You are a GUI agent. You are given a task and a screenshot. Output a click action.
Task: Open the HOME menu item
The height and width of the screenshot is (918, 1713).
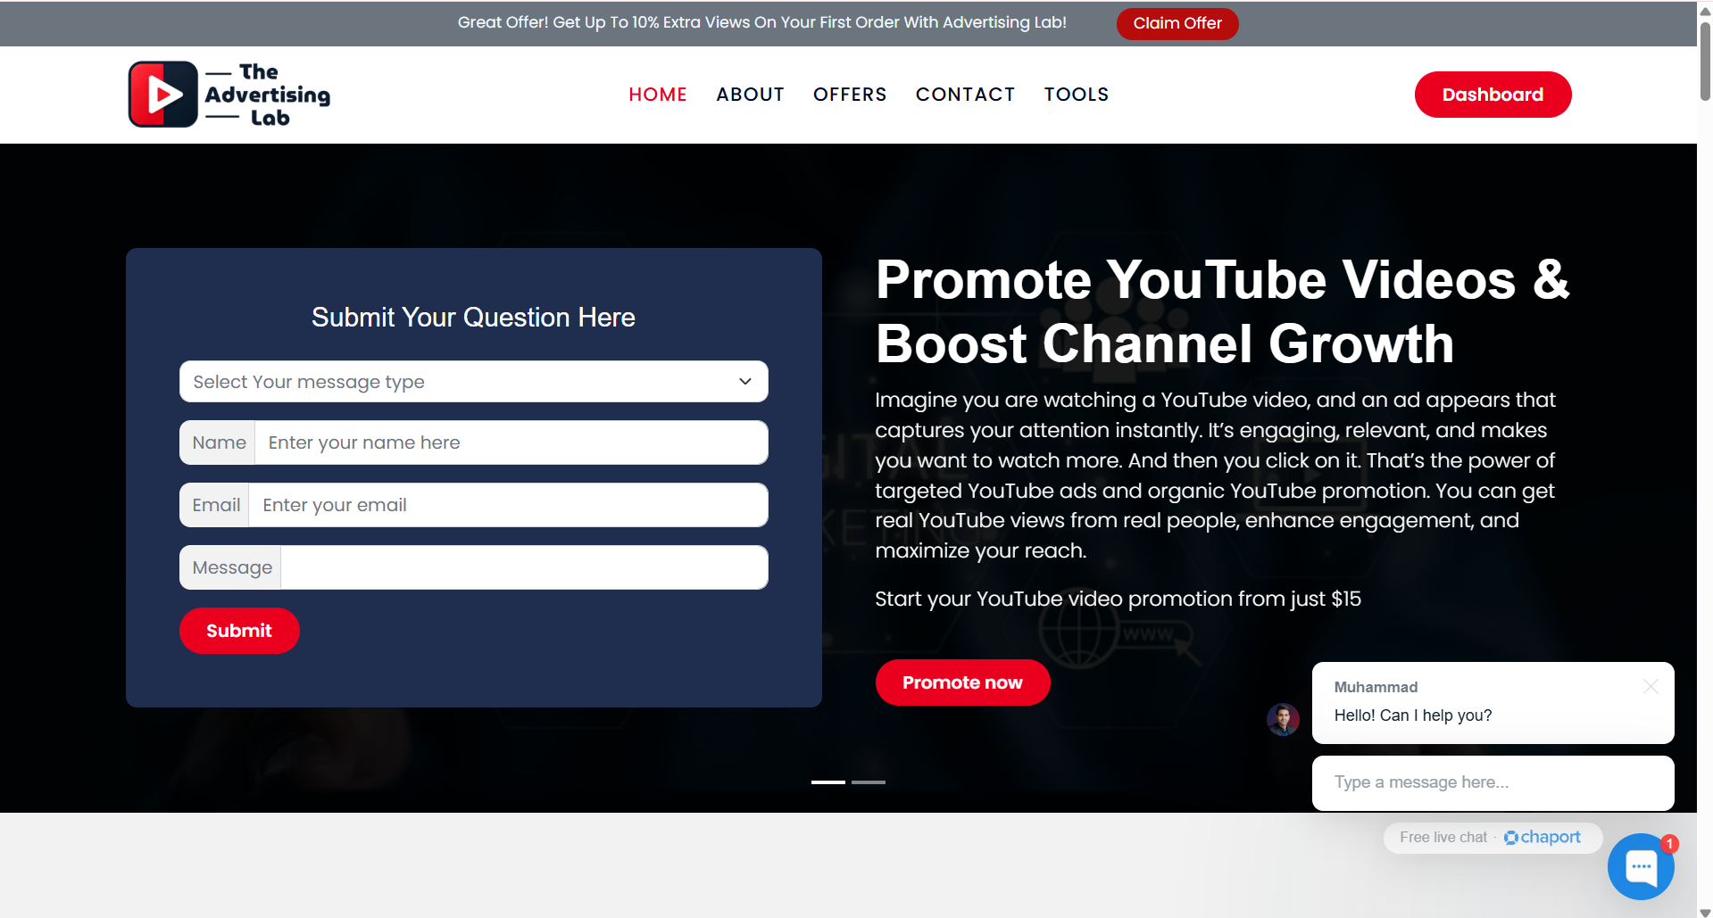(x=658, y=95)
